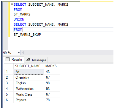
Task: Select the English cell
Action: pos(29,83)
